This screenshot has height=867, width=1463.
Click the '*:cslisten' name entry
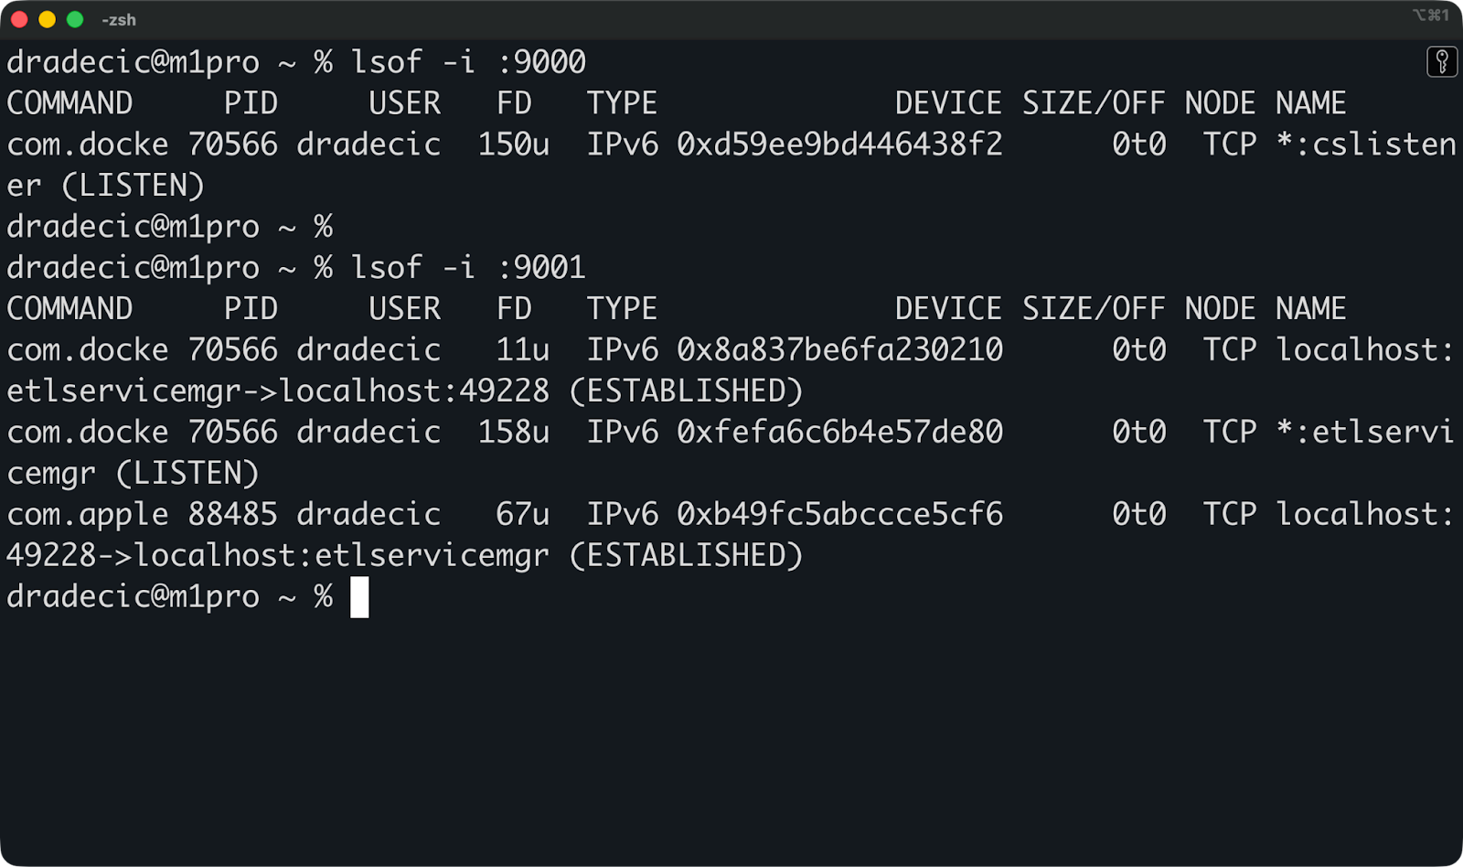click(1365, 144)
